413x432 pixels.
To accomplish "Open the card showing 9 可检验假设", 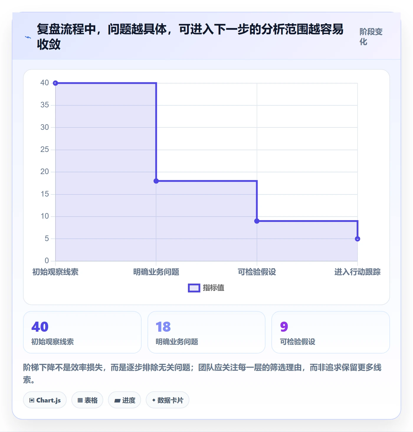I will tap(331, 332).
